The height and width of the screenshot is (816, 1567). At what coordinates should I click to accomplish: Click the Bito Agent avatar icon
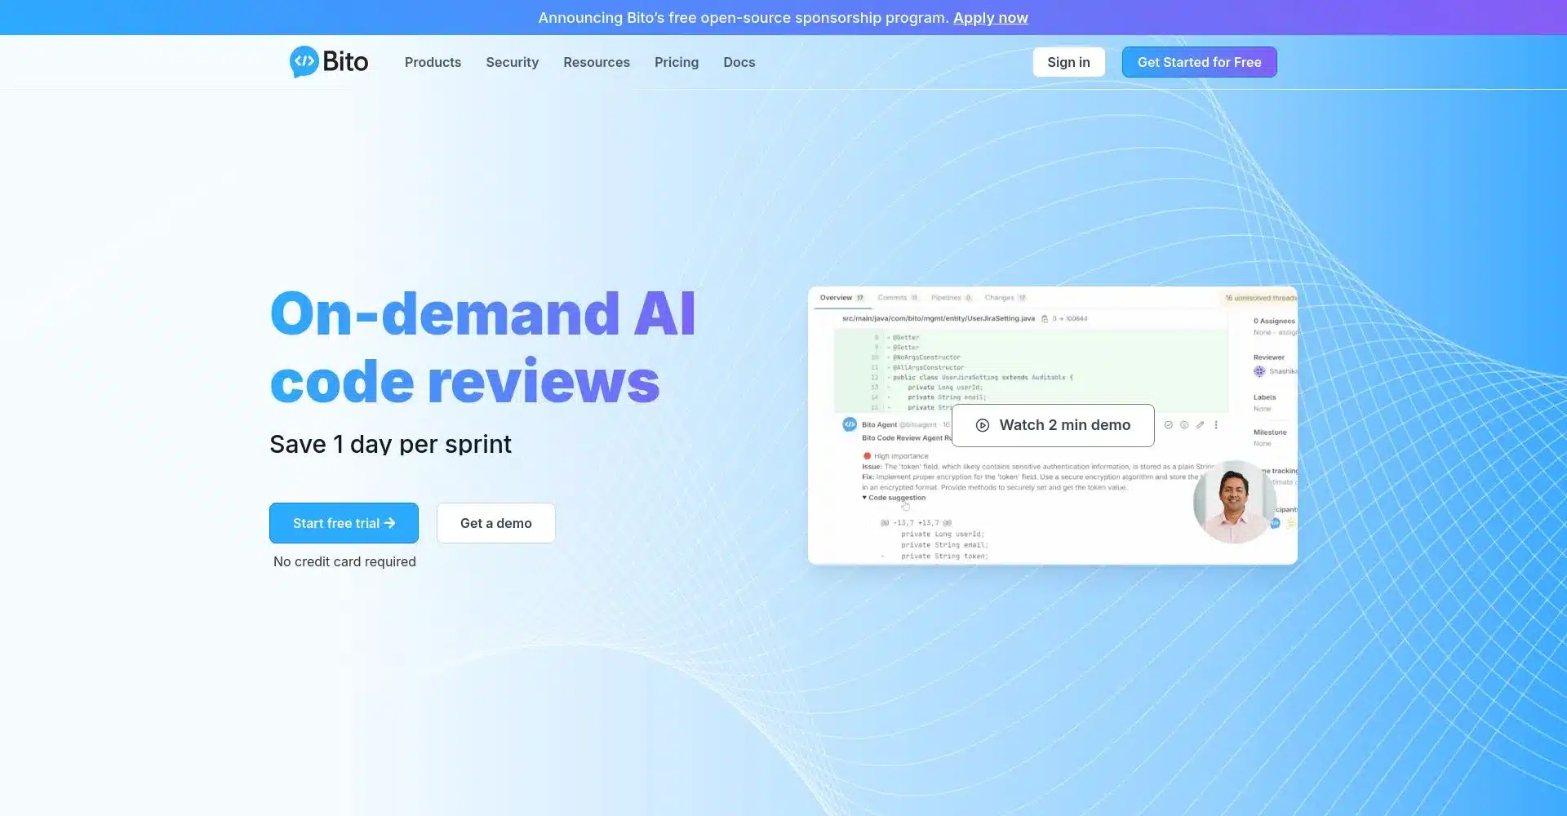click(850, 424)
